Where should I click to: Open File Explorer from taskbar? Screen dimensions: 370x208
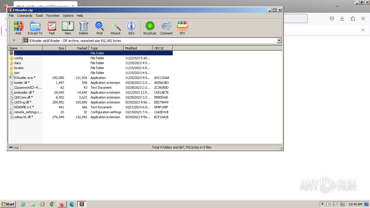pyautogui.click(x=33, y=204)
